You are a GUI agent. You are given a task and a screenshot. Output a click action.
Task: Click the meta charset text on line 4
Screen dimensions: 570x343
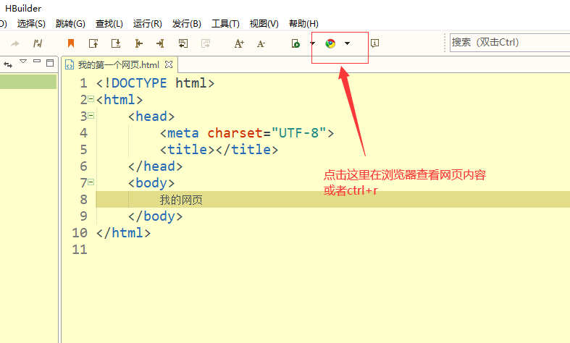click(x=247, y=133)
